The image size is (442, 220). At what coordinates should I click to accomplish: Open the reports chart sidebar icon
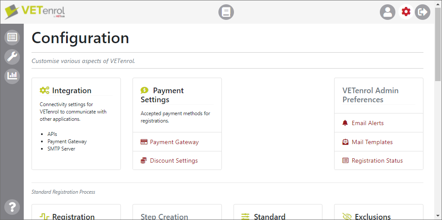[x=12, y=76]
